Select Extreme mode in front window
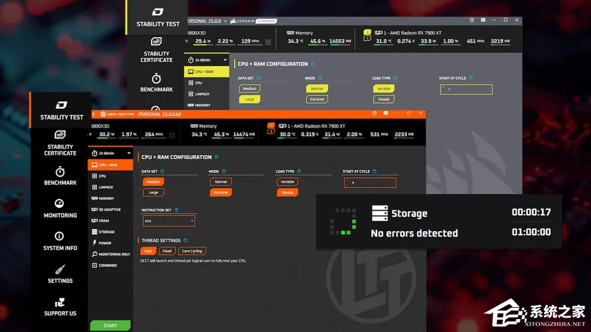This screenshot has height=332, width=591. 221,193
